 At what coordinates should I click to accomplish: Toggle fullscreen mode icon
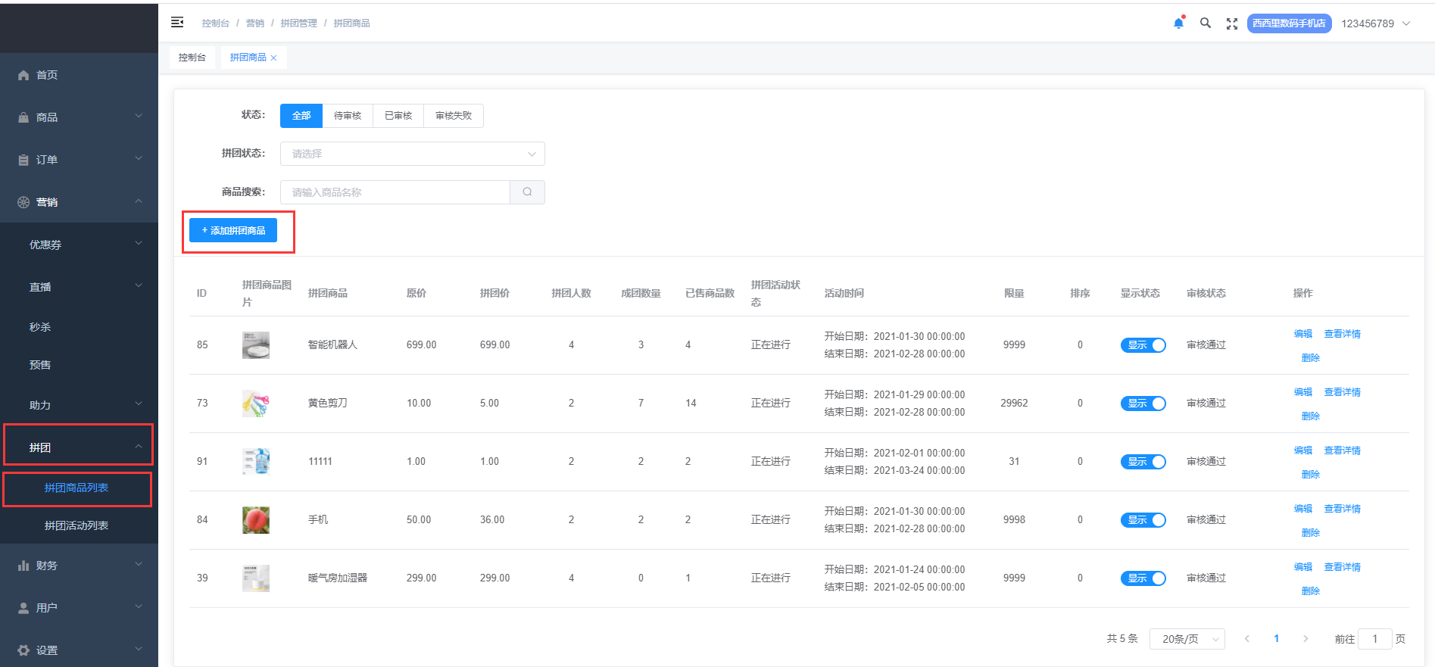[1232, 23]
